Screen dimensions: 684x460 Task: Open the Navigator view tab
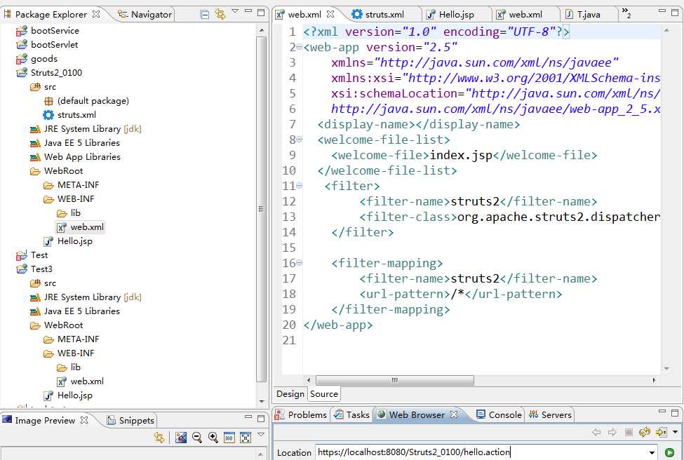pyautogui.click(x=145, y=15)
